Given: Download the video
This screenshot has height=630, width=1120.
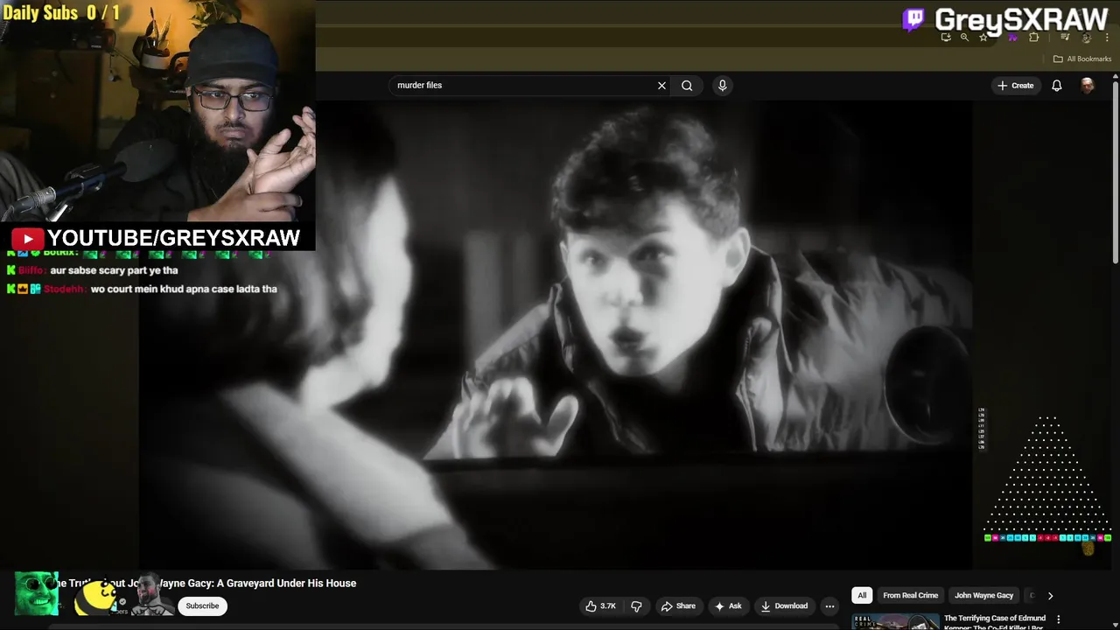Looking at the screenshot, I should coord(784,605).
